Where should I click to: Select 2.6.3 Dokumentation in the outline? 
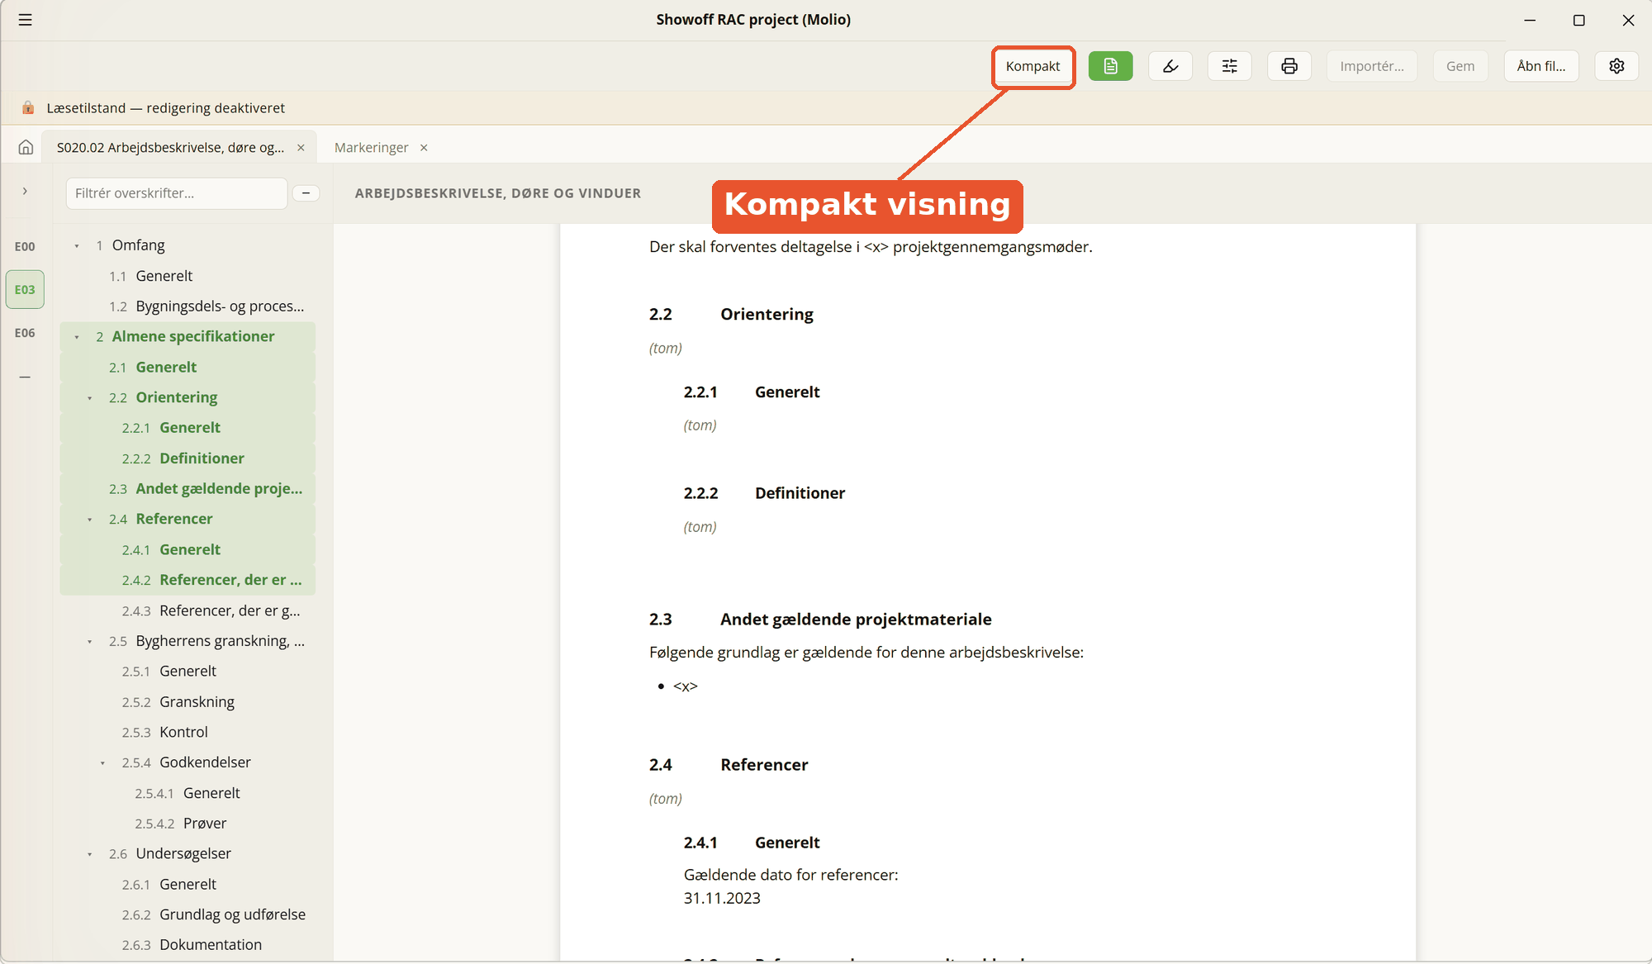click(x=188, y=945)
